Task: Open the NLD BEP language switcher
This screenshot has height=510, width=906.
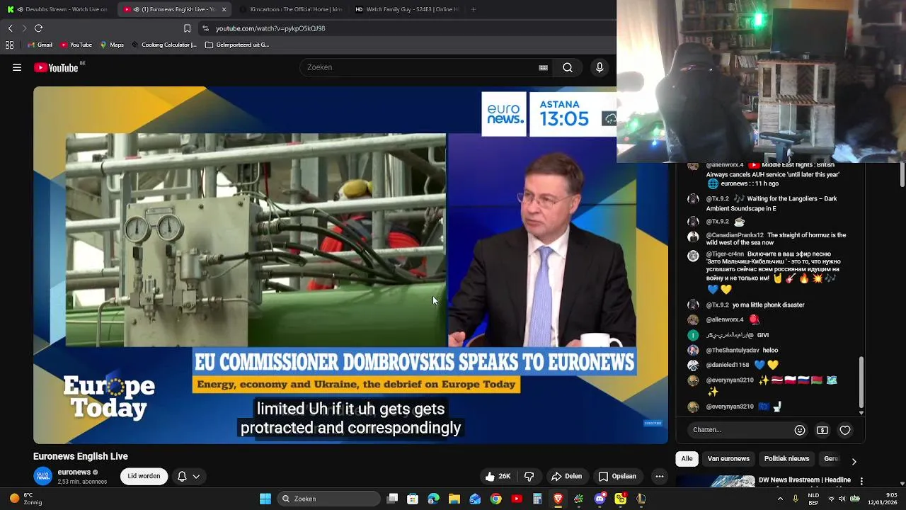Action: pyautogui.click(x=813, y=499)
